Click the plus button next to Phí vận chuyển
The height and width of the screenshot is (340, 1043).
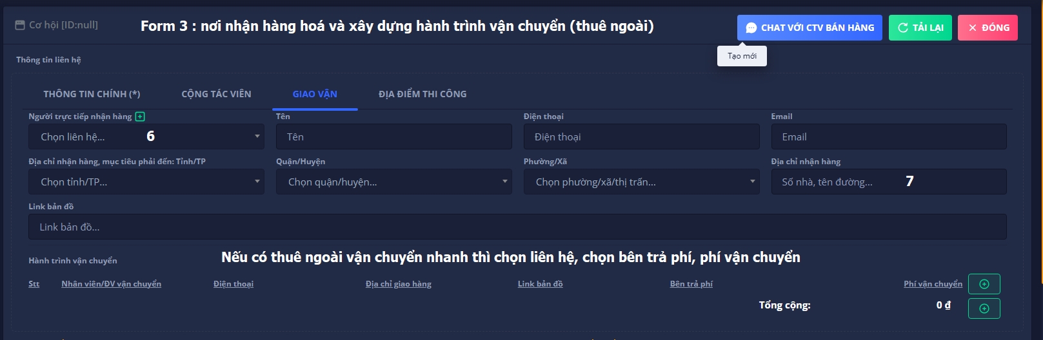click(984, 284)
